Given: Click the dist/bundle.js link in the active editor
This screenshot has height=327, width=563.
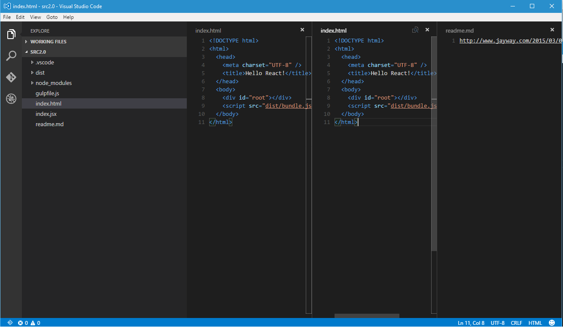Looking at the screenshot, I should tap(414, 106).
